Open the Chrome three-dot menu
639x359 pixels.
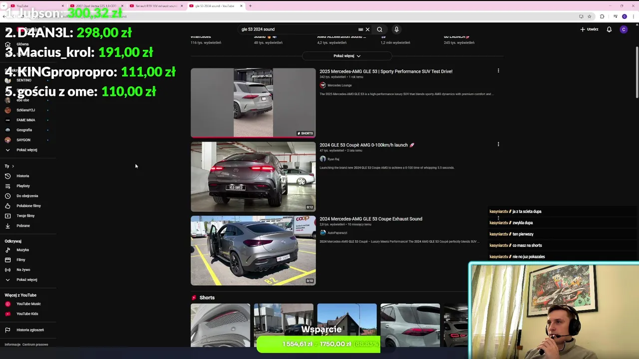[x=634, y=16]
